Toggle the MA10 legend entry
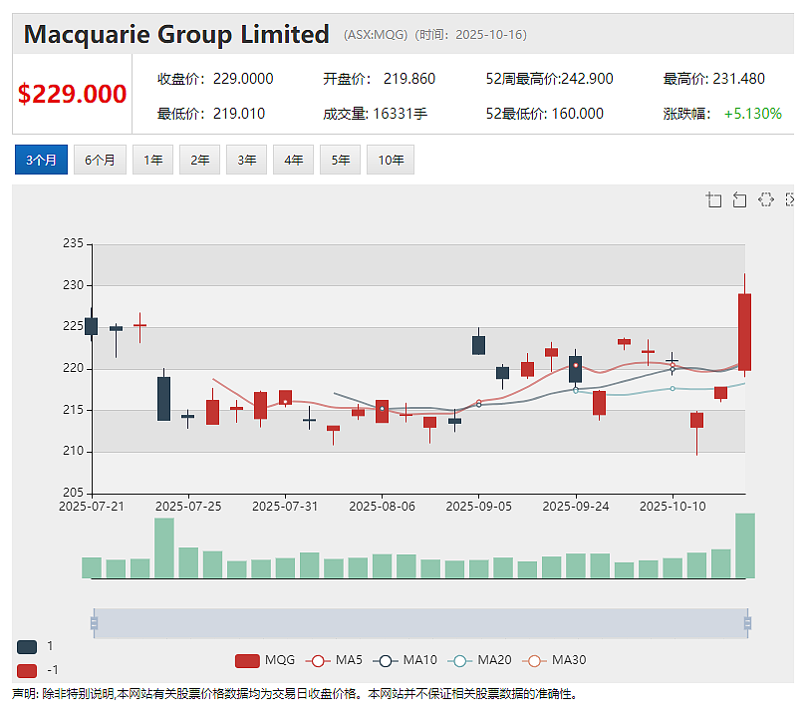 click(x=405, y=660)
